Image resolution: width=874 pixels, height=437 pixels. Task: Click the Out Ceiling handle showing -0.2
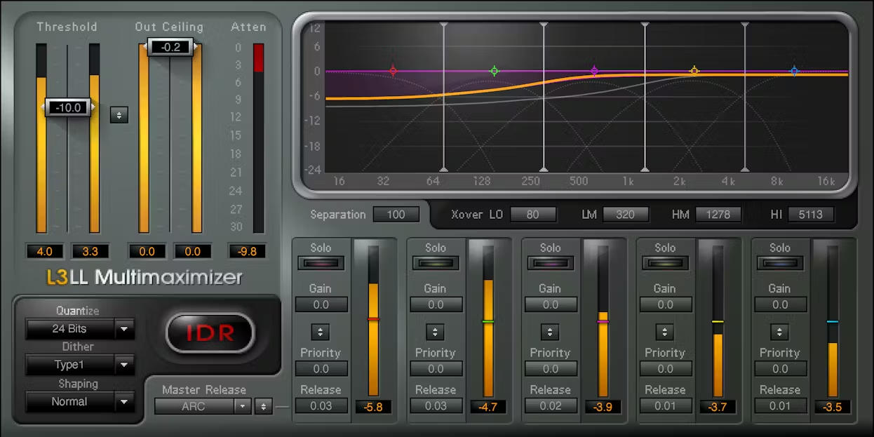pyautogui.click(x=170, y=48)
